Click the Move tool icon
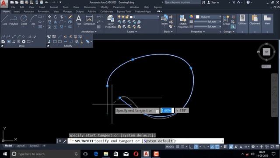 click(49, 17)
